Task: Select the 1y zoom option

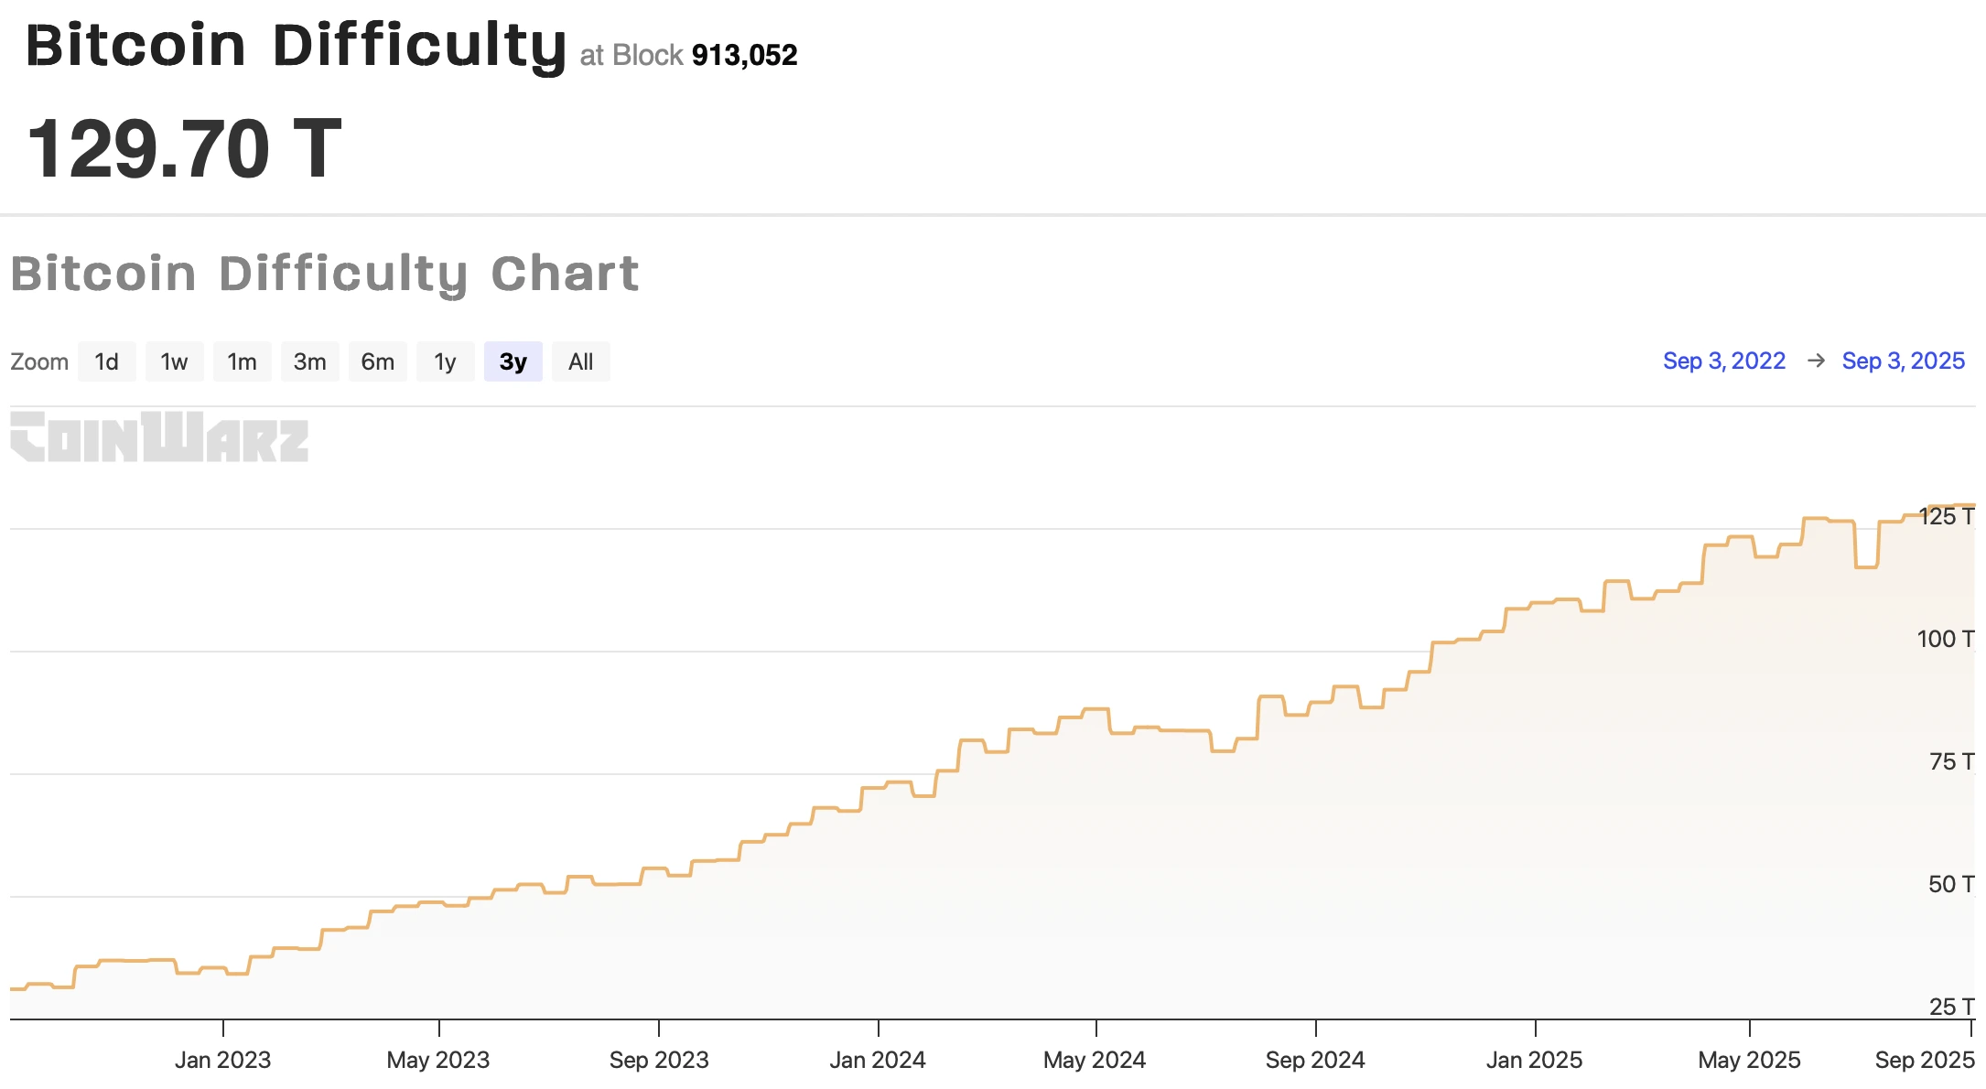Action: [446, 361]
